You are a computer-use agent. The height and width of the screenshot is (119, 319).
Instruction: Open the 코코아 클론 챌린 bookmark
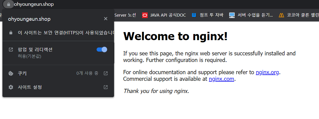pos(299,15)
